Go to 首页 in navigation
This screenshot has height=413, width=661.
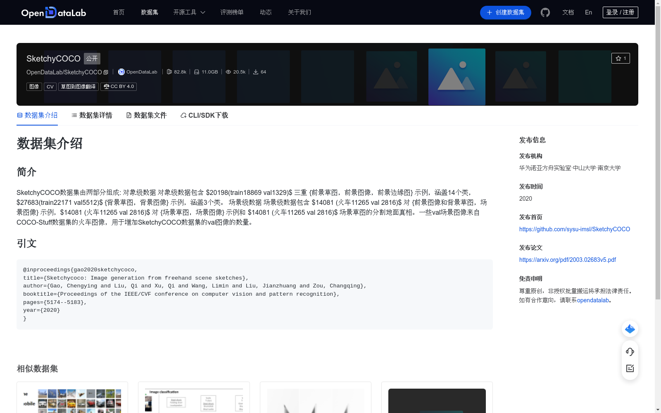pos(119,12)
